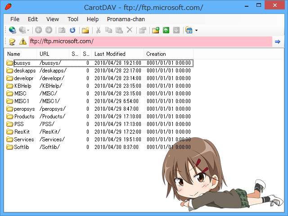Screen dimensions: 288x216
Task: Open the View menu
Action: [x=53, y=19]
